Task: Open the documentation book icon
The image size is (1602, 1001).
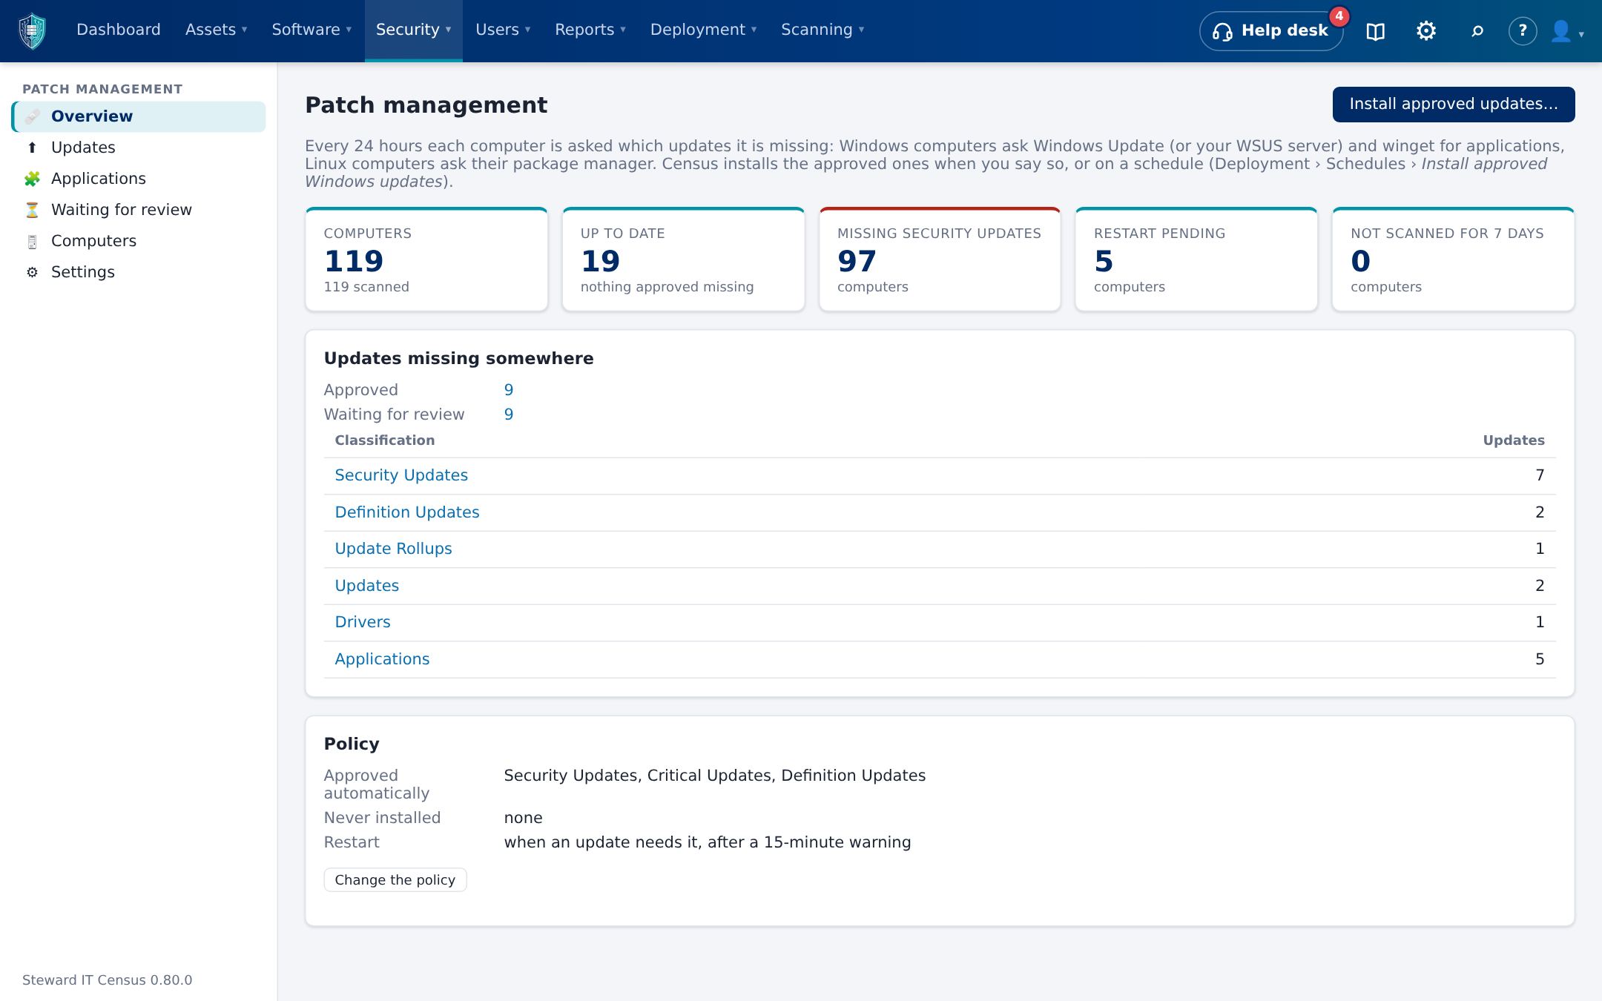Action: pos(1376,31)
